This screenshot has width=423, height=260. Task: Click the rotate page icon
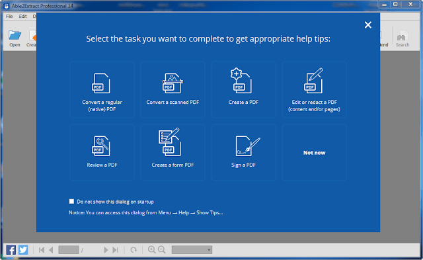tap(134, 250)
